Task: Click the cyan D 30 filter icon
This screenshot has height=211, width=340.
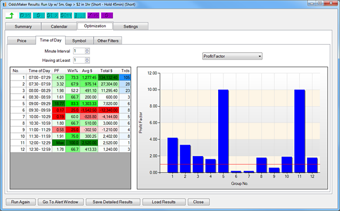Action: click(25, 15)
